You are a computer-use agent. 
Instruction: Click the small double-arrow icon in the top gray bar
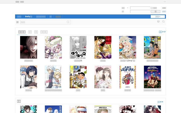[165, 2]
